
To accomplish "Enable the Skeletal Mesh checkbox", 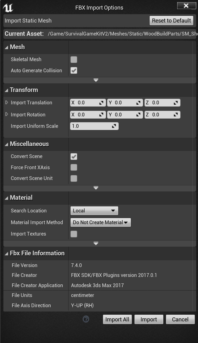I will [x=74, y=60].
